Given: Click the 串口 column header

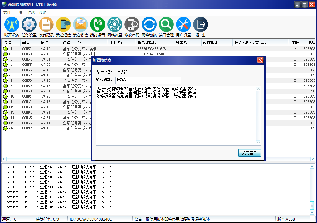Looking at the screenshot, I should (30, 42).
